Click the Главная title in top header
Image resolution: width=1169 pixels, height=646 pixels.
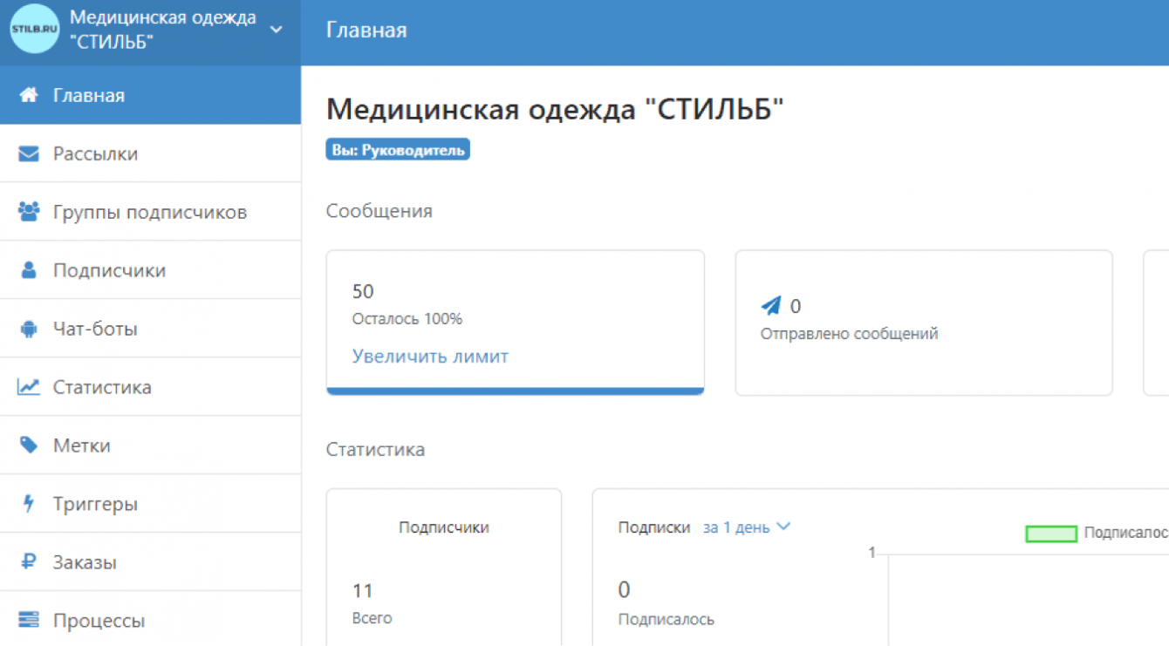366,31
